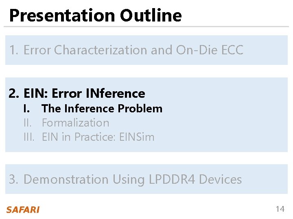
Task: Click roman numeral II. before Formalization
Action: click(28, 122)
